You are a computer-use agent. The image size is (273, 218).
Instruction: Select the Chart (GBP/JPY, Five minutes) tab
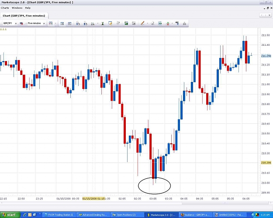(x=24, y=16)
